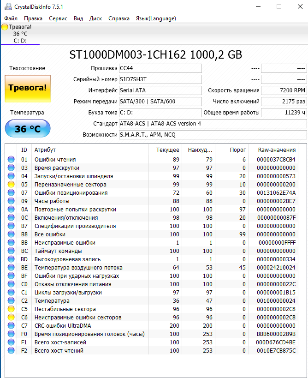The width and height of the screenshot is (308, 378).
Task: Click the orb for CRC-ошибки UltraDMA
Action: 11,326
